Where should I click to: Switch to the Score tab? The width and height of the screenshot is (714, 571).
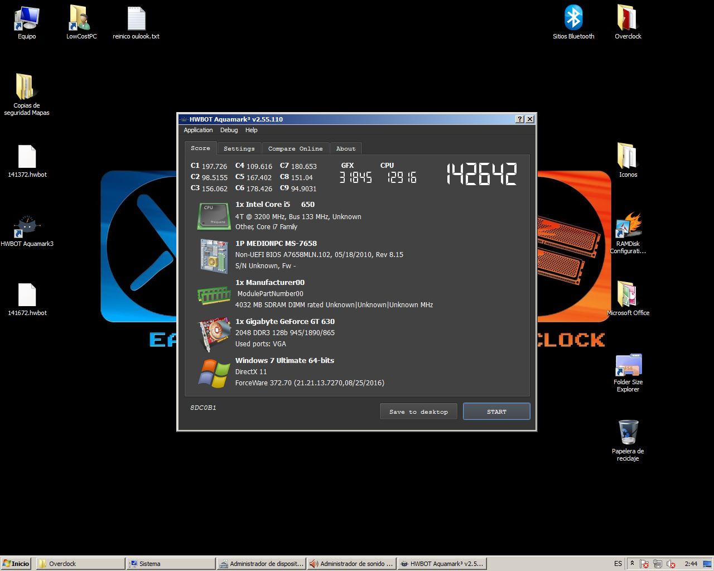point(200,148)
